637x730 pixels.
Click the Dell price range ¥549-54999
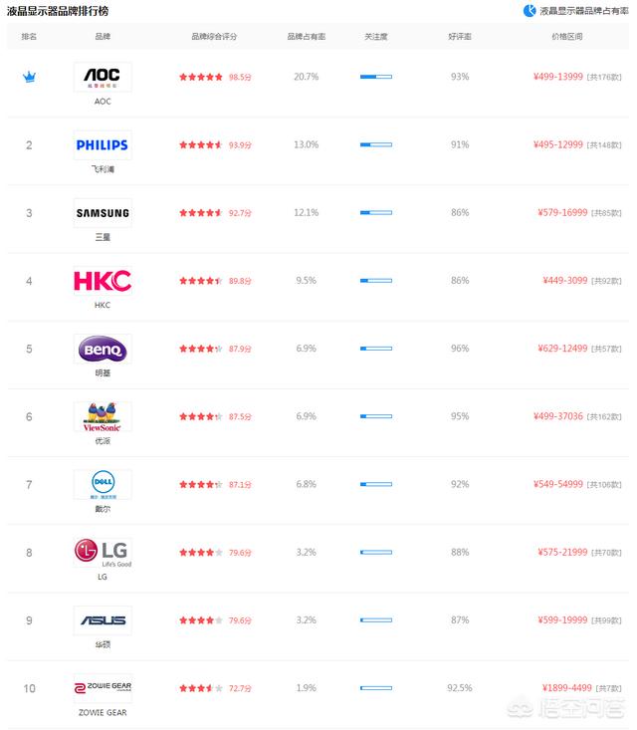pos(558,484)
